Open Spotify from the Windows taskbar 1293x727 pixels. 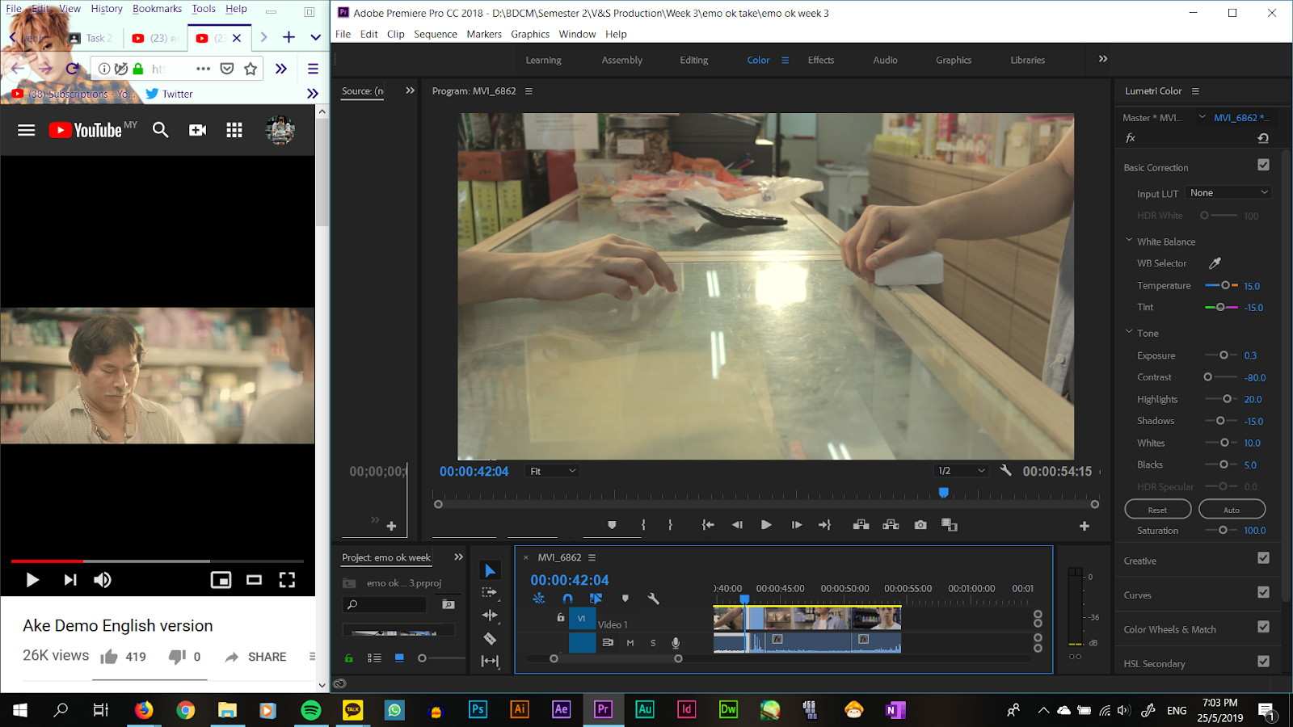click(x=311, y=710)
